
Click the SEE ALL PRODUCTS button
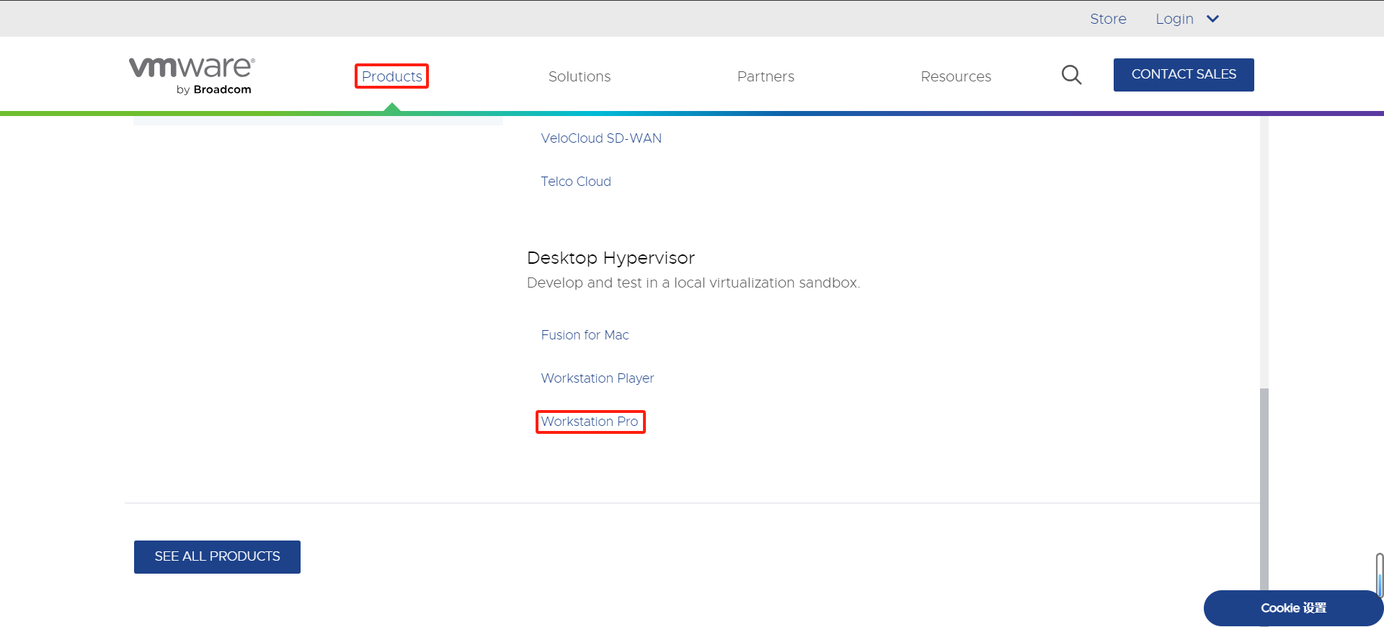217,557
